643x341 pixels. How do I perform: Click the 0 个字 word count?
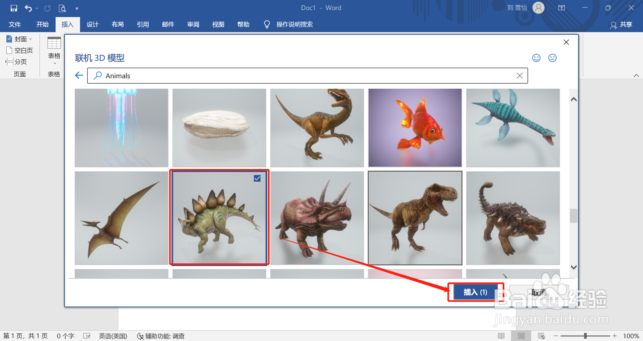point(66,336)
